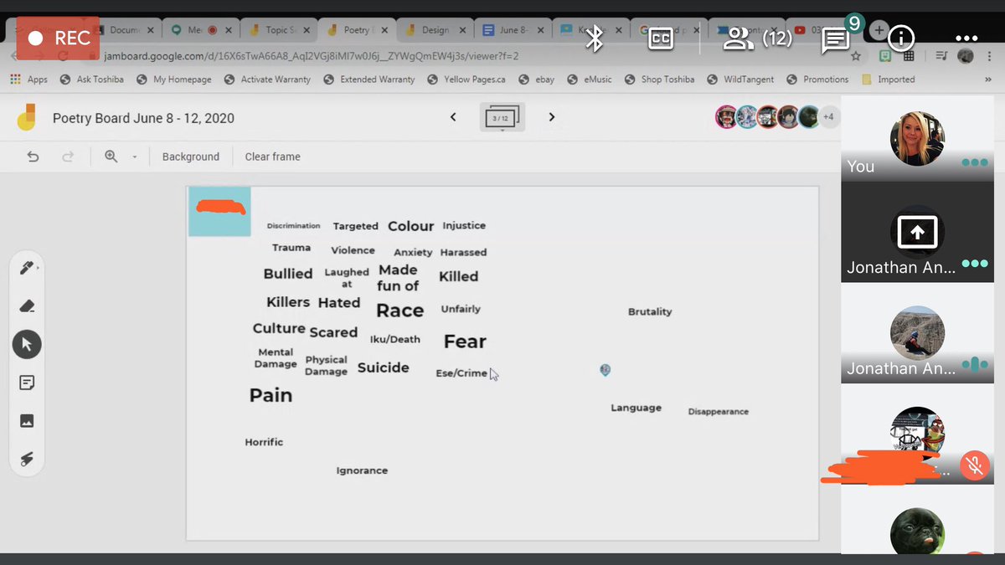Open options dots on presenting Jonathan tile
The height and width of the screenshot is (565, 1005).
[974, 264]
